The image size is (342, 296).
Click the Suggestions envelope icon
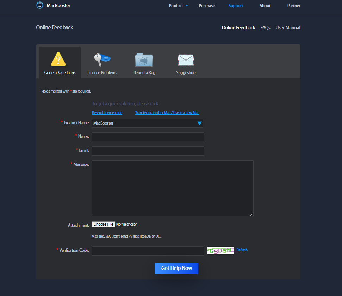186,60
